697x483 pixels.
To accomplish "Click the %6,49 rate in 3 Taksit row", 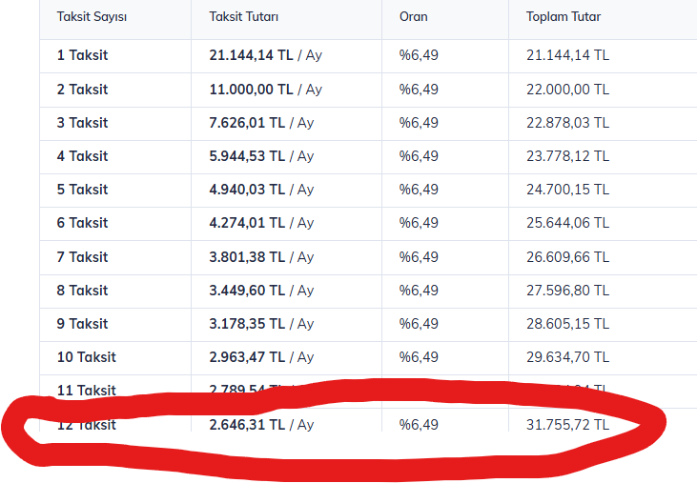I will tap(419, 123).
